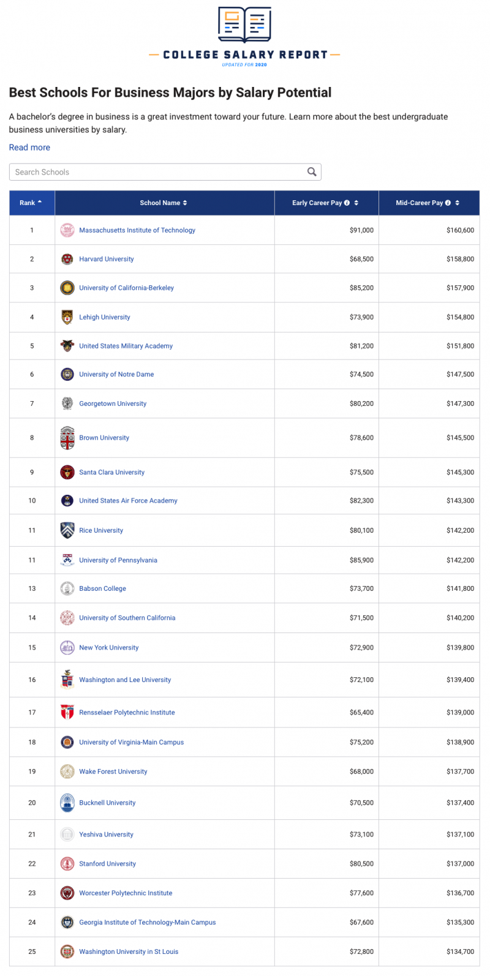Click the Bucknell University seal icon
Screen dimensions: 490x976
pos(67,803)
